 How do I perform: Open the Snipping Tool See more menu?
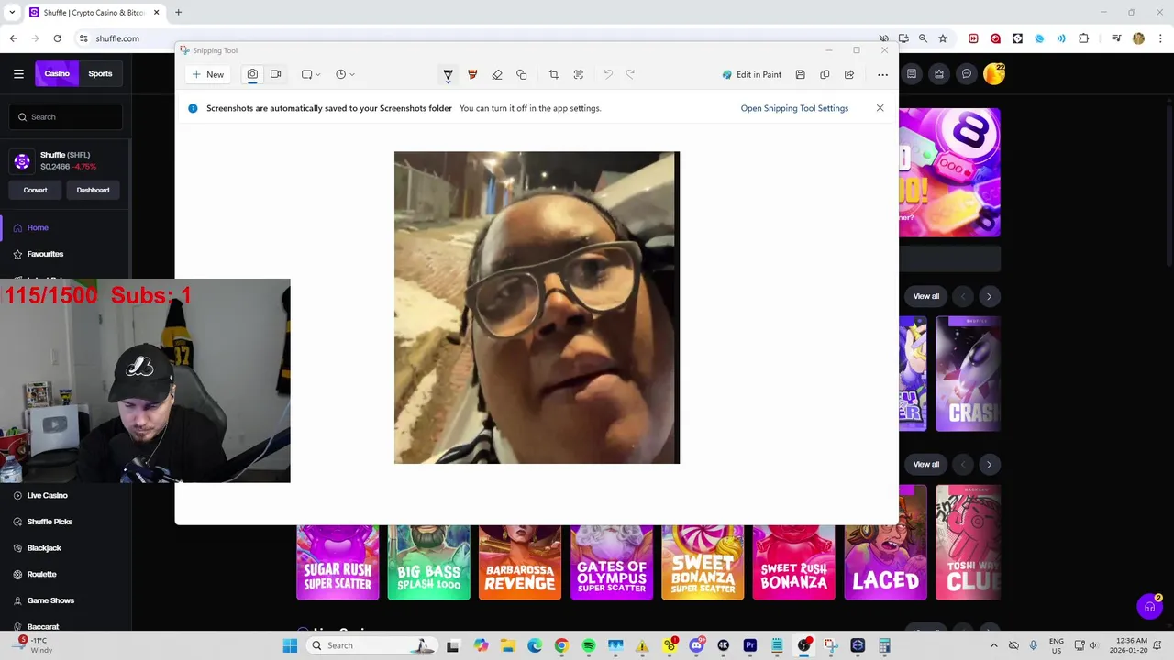click(x=883, y=75)
